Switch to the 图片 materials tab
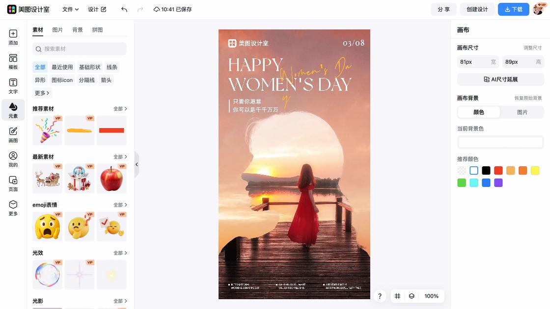Viewport: 550px width, 309px height. pos(58,30)
